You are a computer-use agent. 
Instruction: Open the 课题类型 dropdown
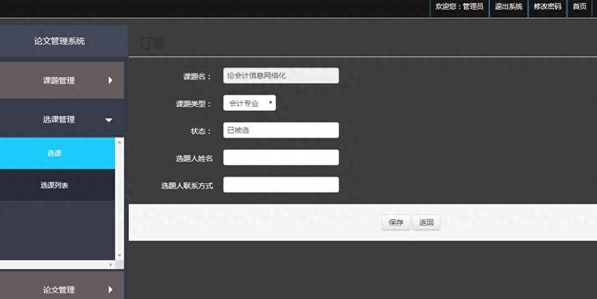(249, 103)
